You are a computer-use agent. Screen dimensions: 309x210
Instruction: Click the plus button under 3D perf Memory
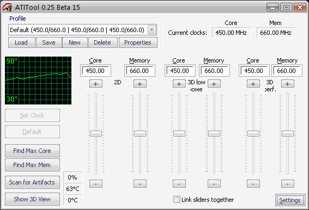tap(288, 84)
